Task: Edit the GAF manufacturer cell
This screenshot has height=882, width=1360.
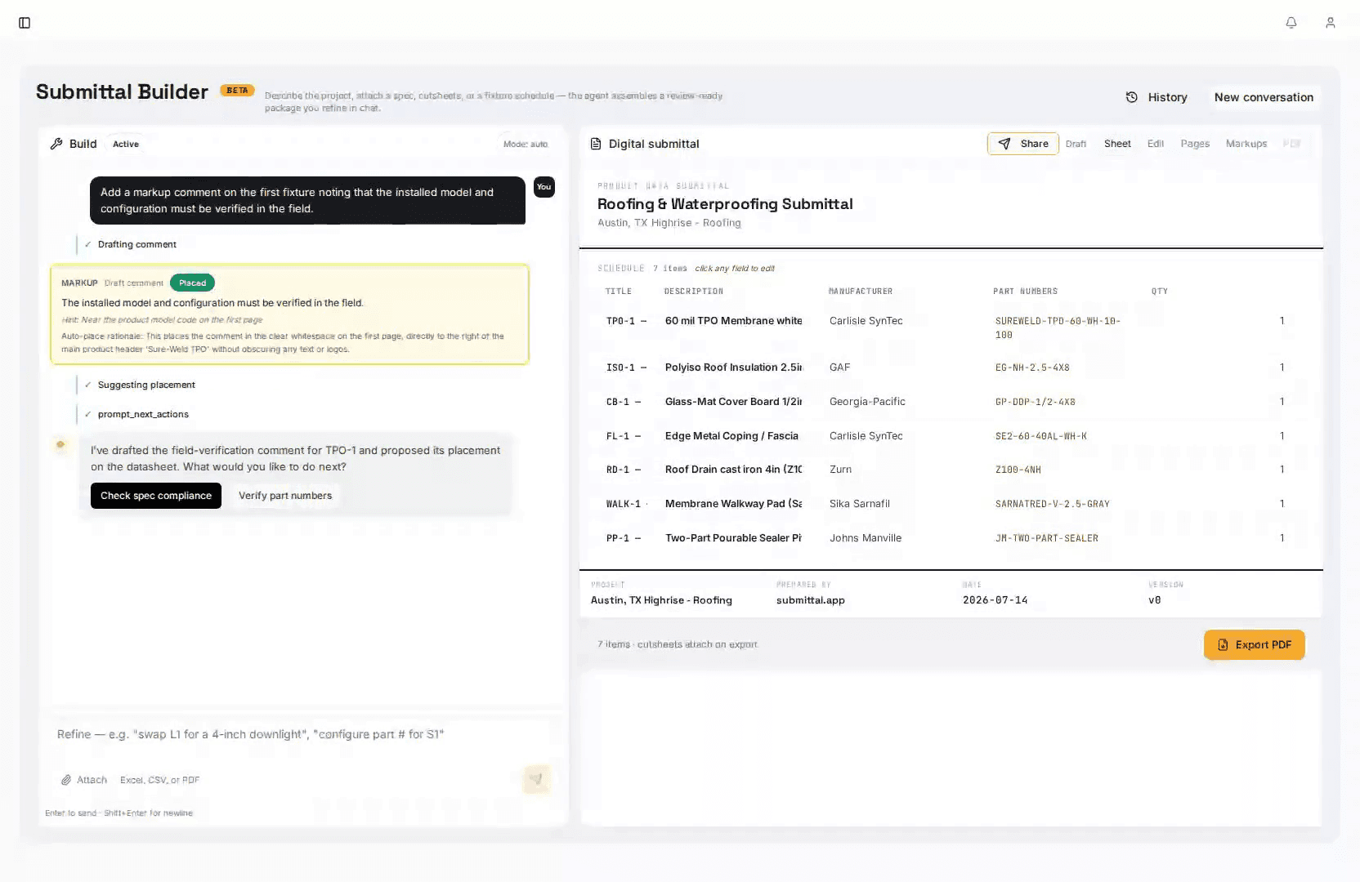Action: (840, 367)
